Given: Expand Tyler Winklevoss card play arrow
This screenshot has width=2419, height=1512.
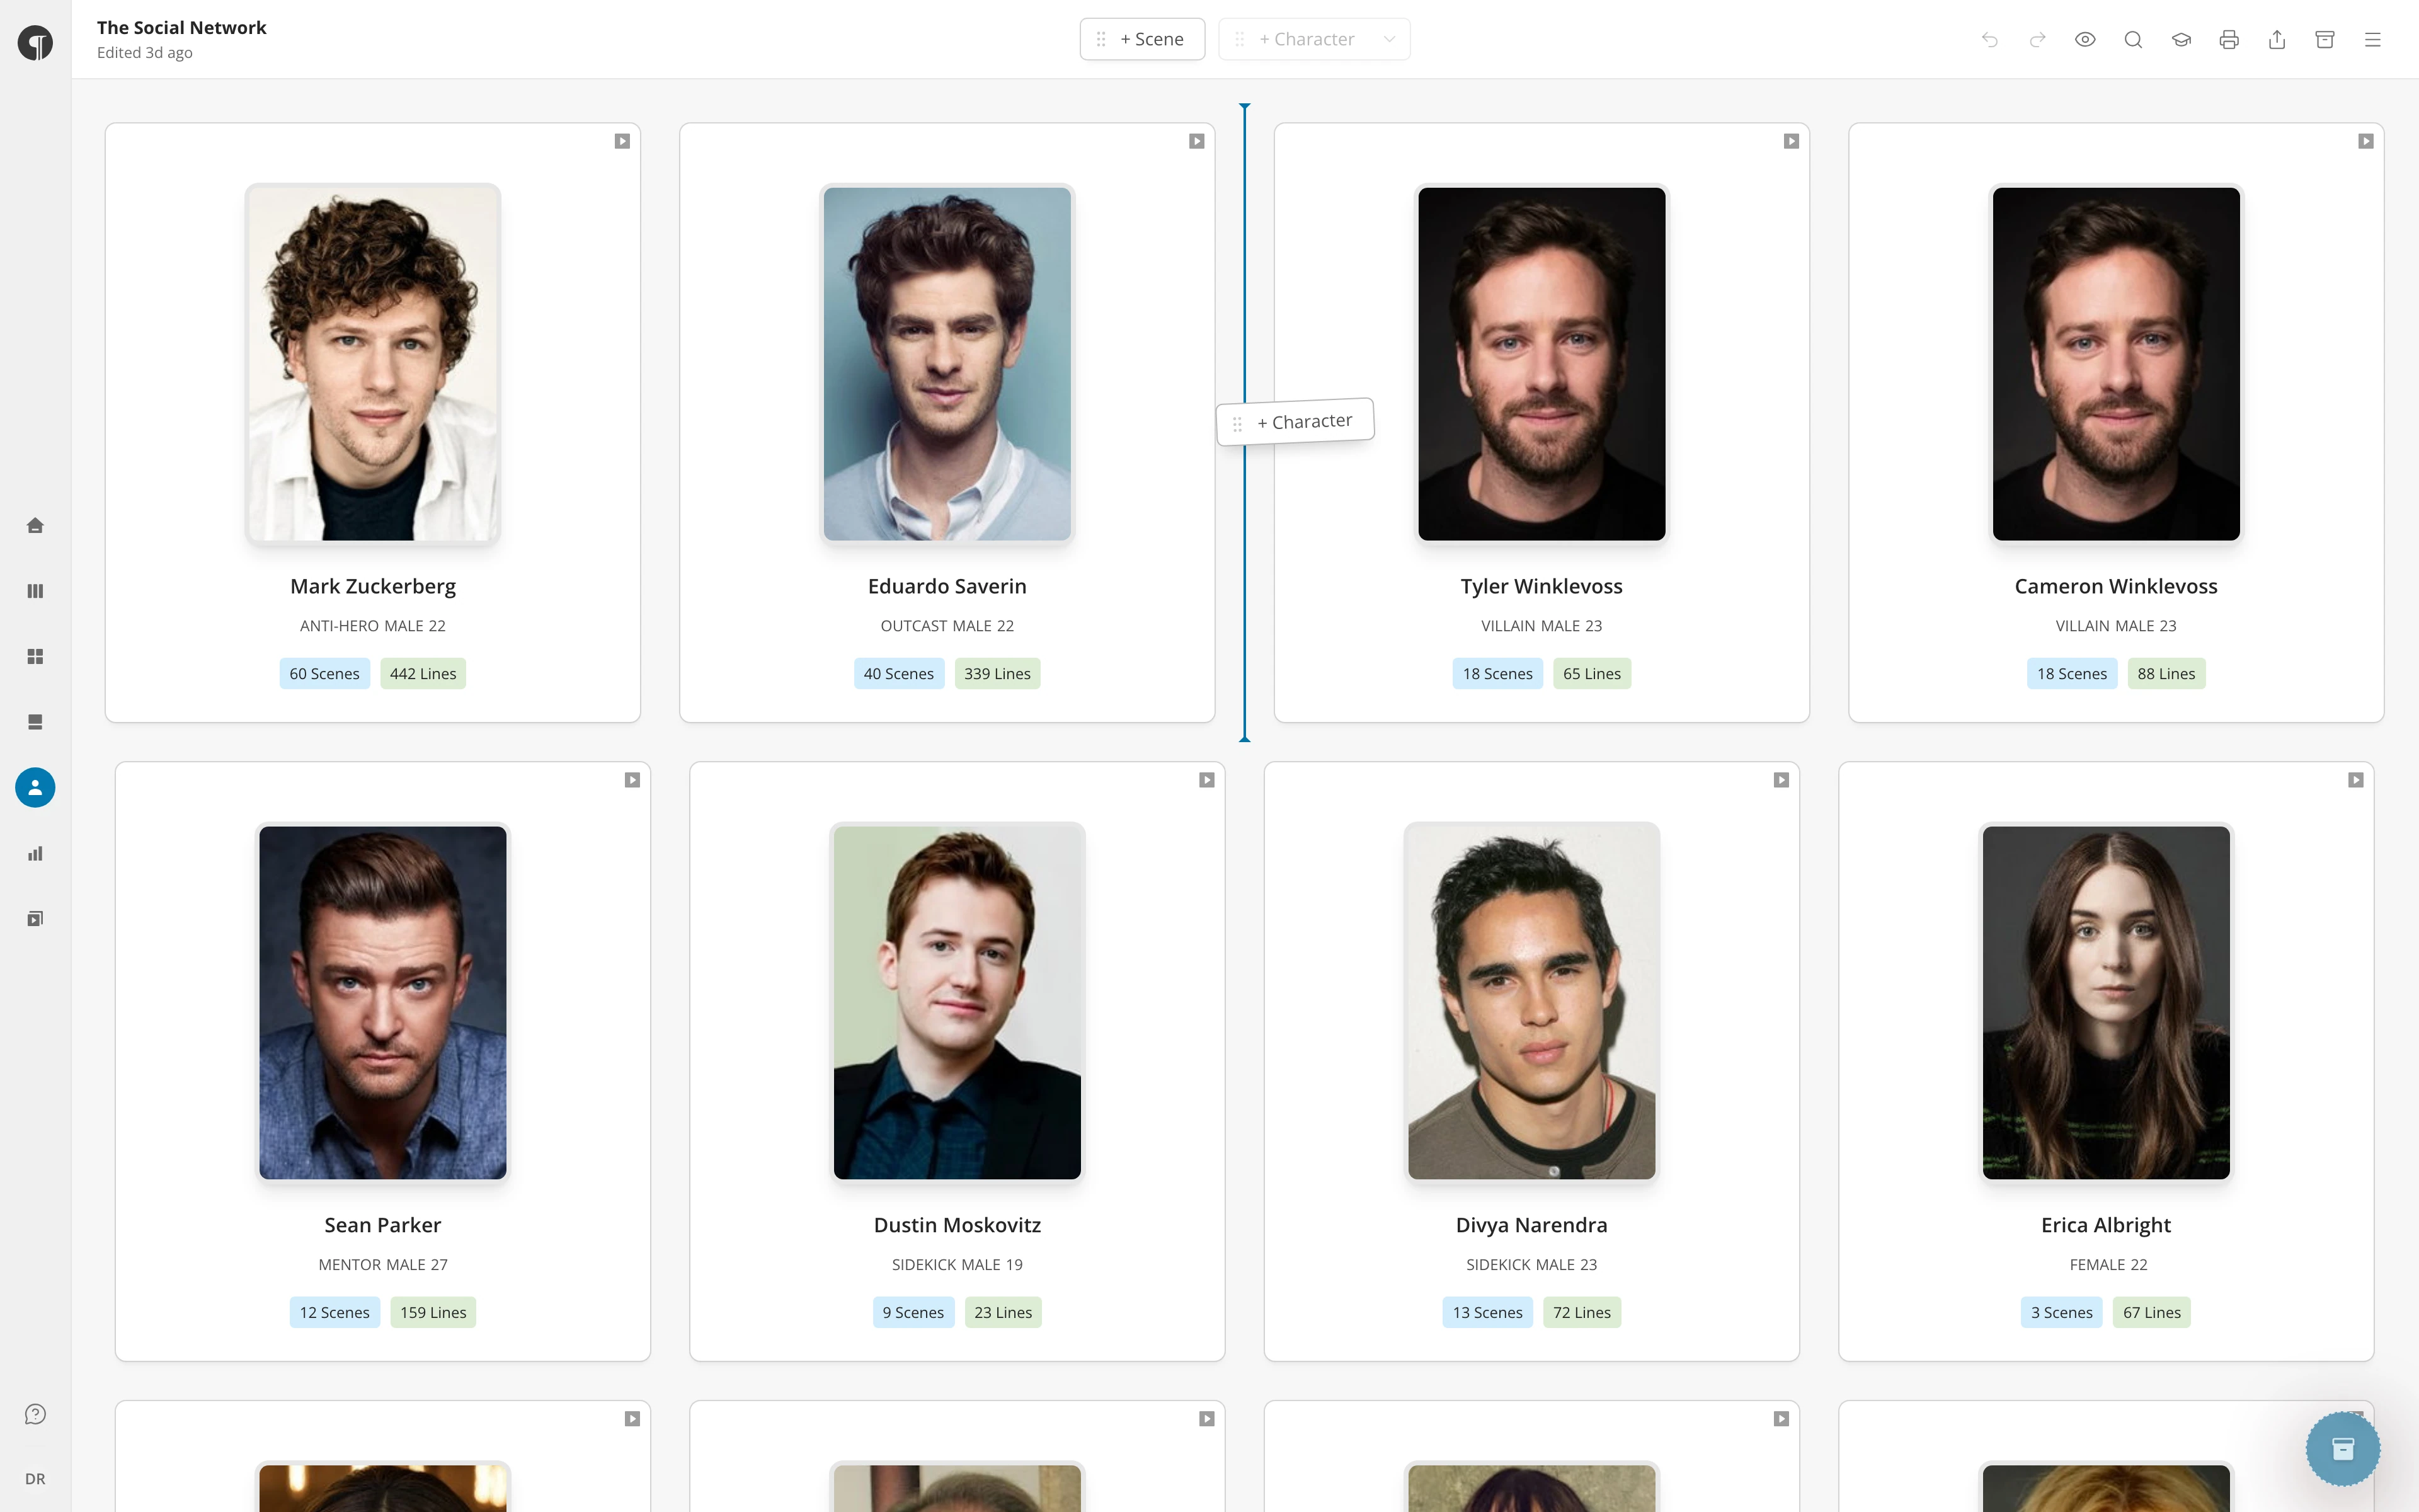Looking at the screenshot, I should tap(1792, 141).
